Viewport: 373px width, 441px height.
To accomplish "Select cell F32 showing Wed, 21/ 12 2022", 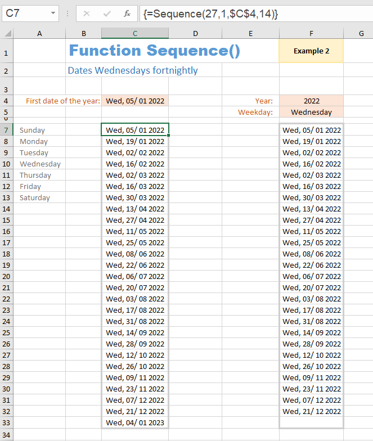I will (x=311, y=411).
